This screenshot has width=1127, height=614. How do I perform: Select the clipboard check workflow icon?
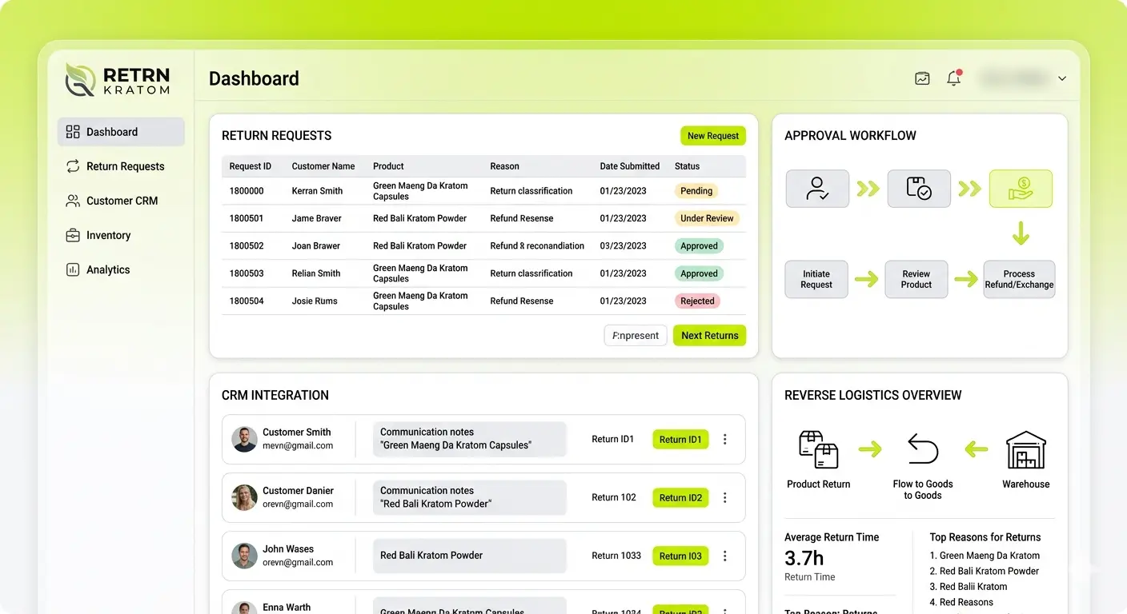pyautogui.click(x=918, y=189)
